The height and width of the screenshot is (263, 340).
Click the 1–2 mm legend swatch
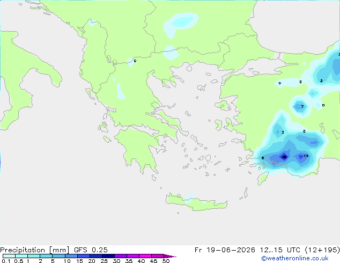click(x=34, y=256)
